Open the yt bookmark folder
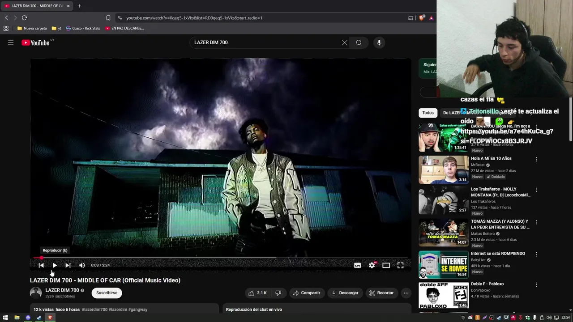The image size is (573, 322). pyautogui.click(x=56, y=28)
